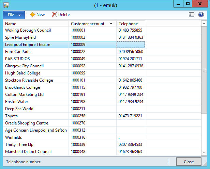Select Brooklands College name cell
Image resolution: width=210 pixels, height=169 pixels.
click(36, 87)
